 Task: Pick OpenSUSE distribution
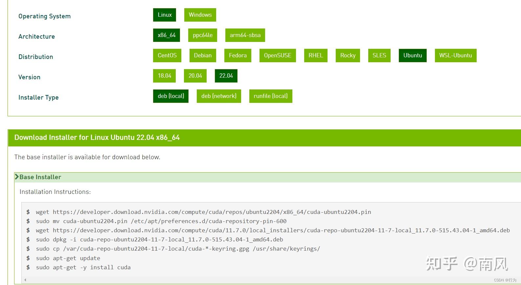click(x=278, y=56)
